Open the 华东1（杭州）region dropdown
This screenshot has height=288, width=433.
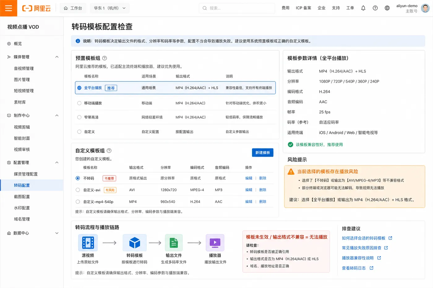(109, 8)
